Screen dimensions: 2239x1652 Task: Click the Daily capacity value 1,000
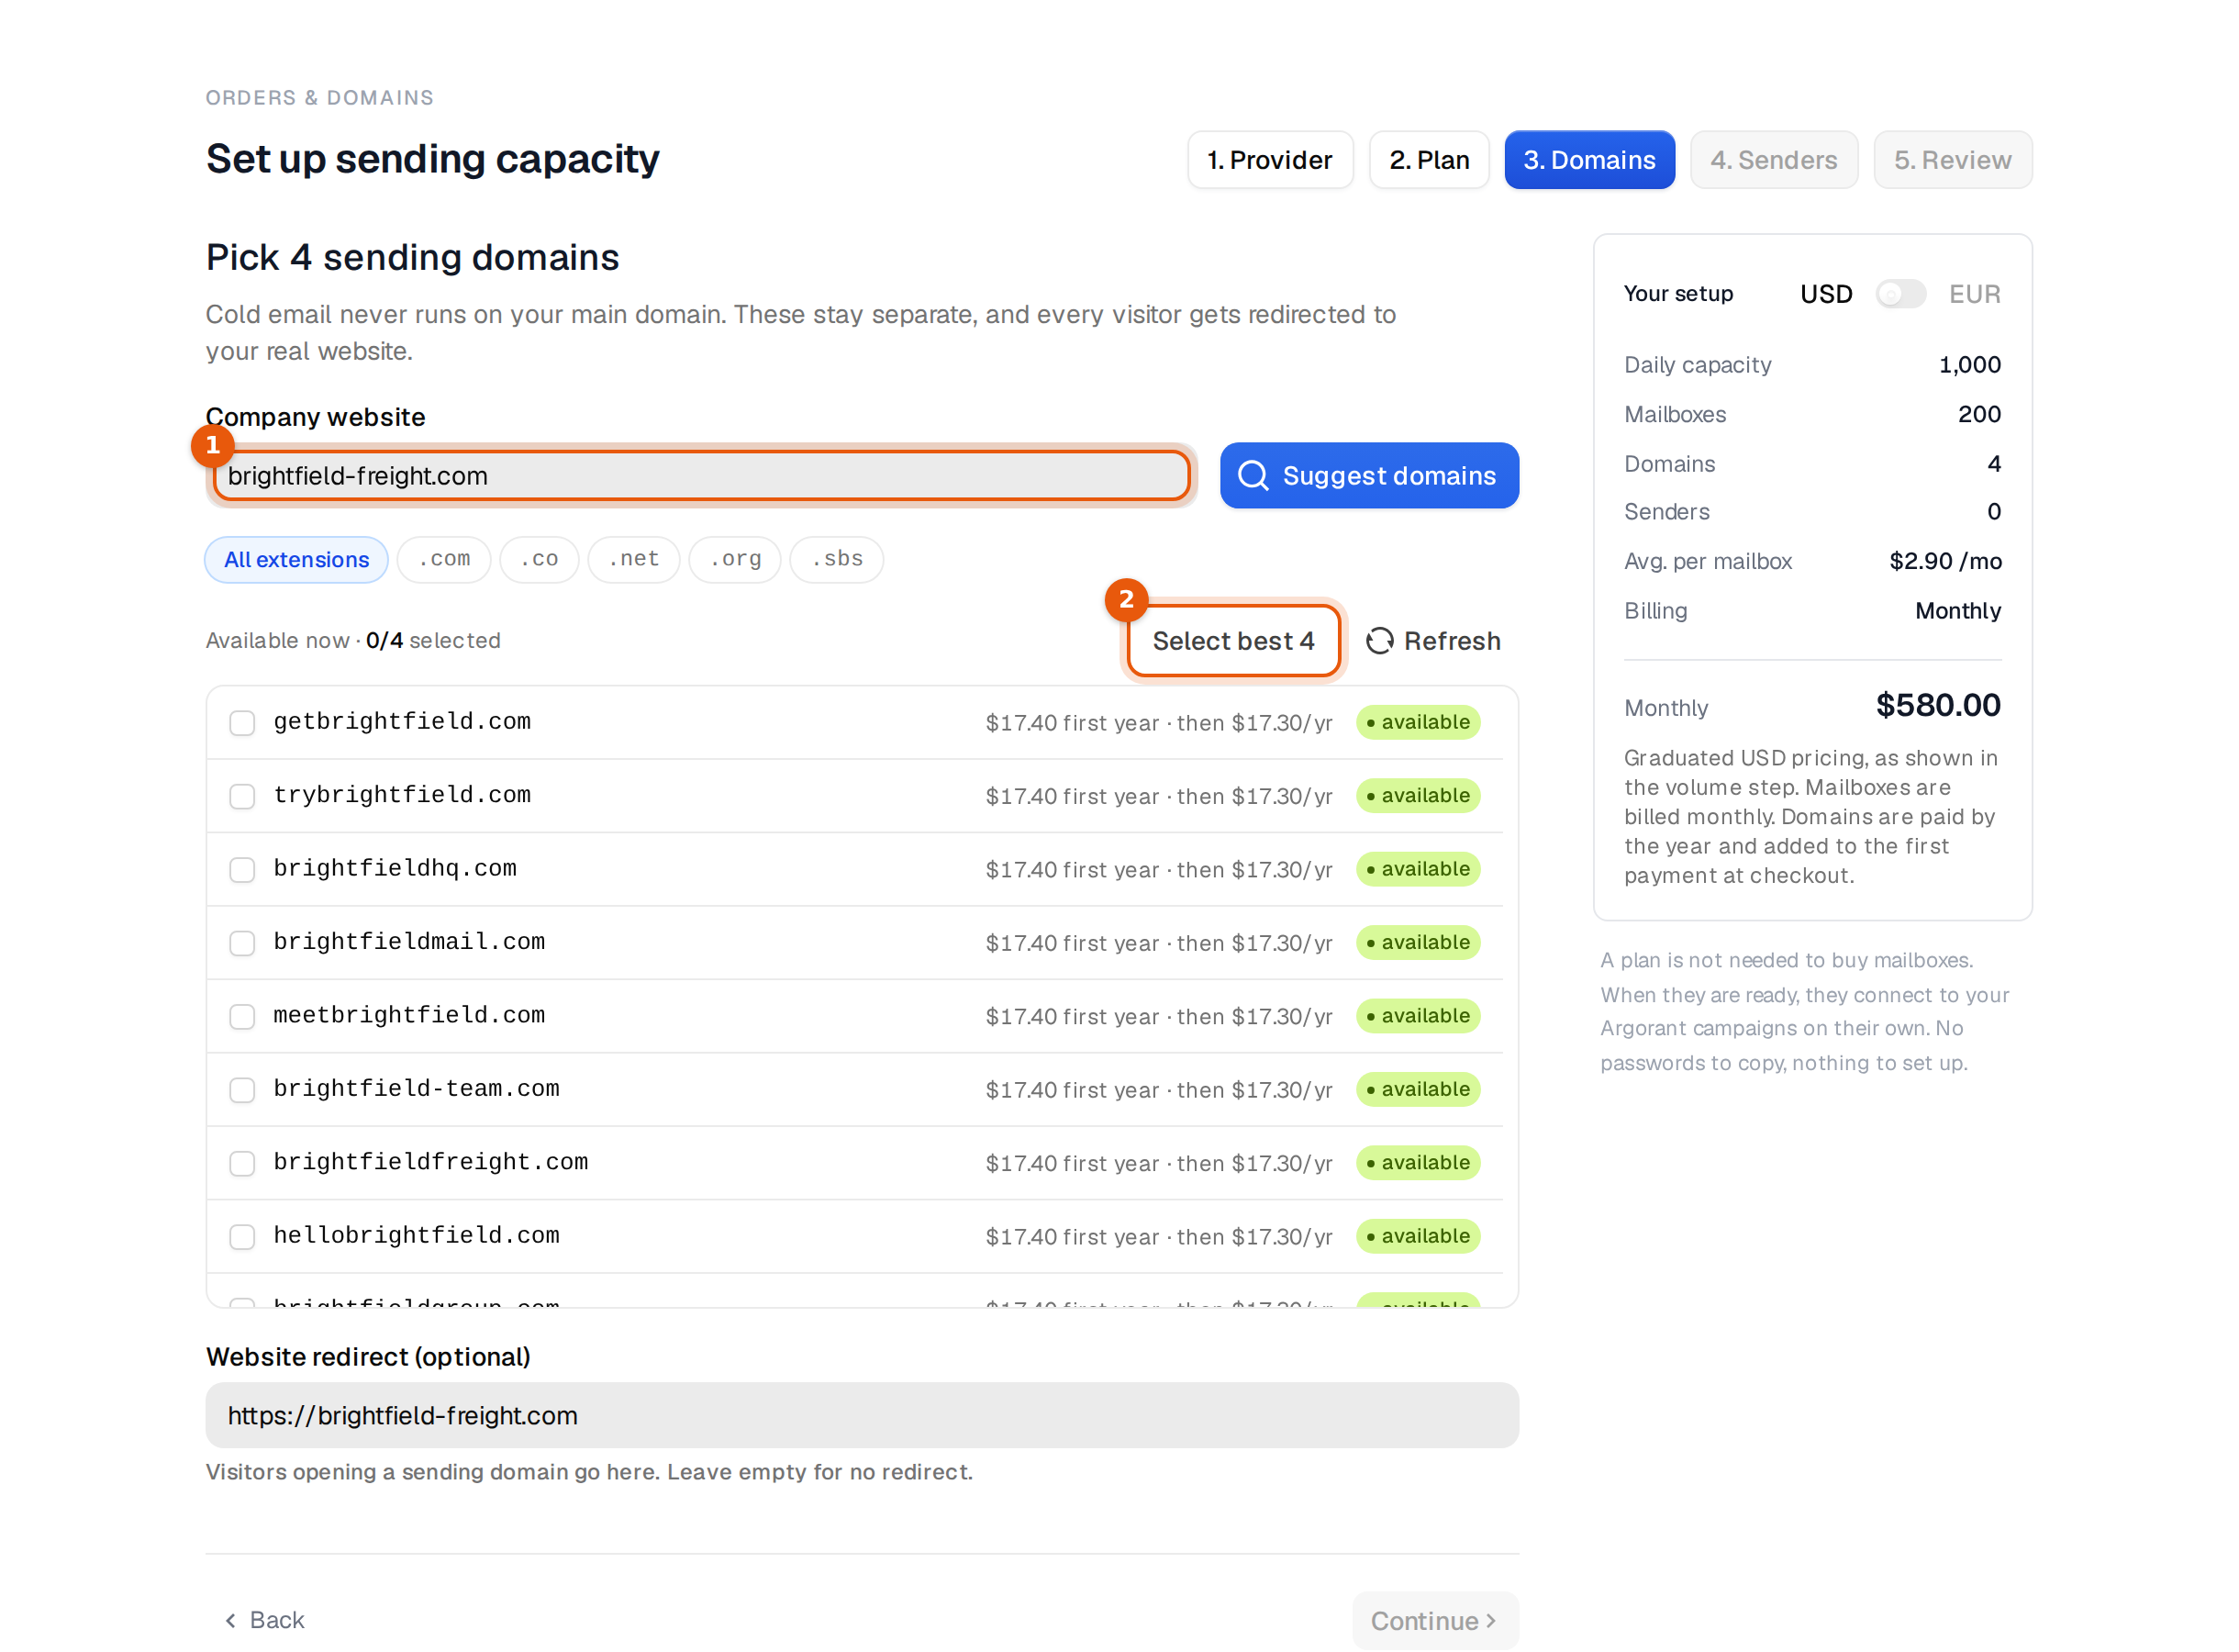click(1969, 365)
